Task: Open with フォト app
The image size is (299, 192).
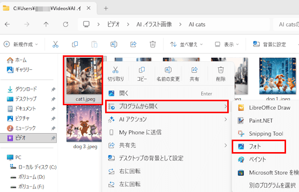Action: pos(259,147)
